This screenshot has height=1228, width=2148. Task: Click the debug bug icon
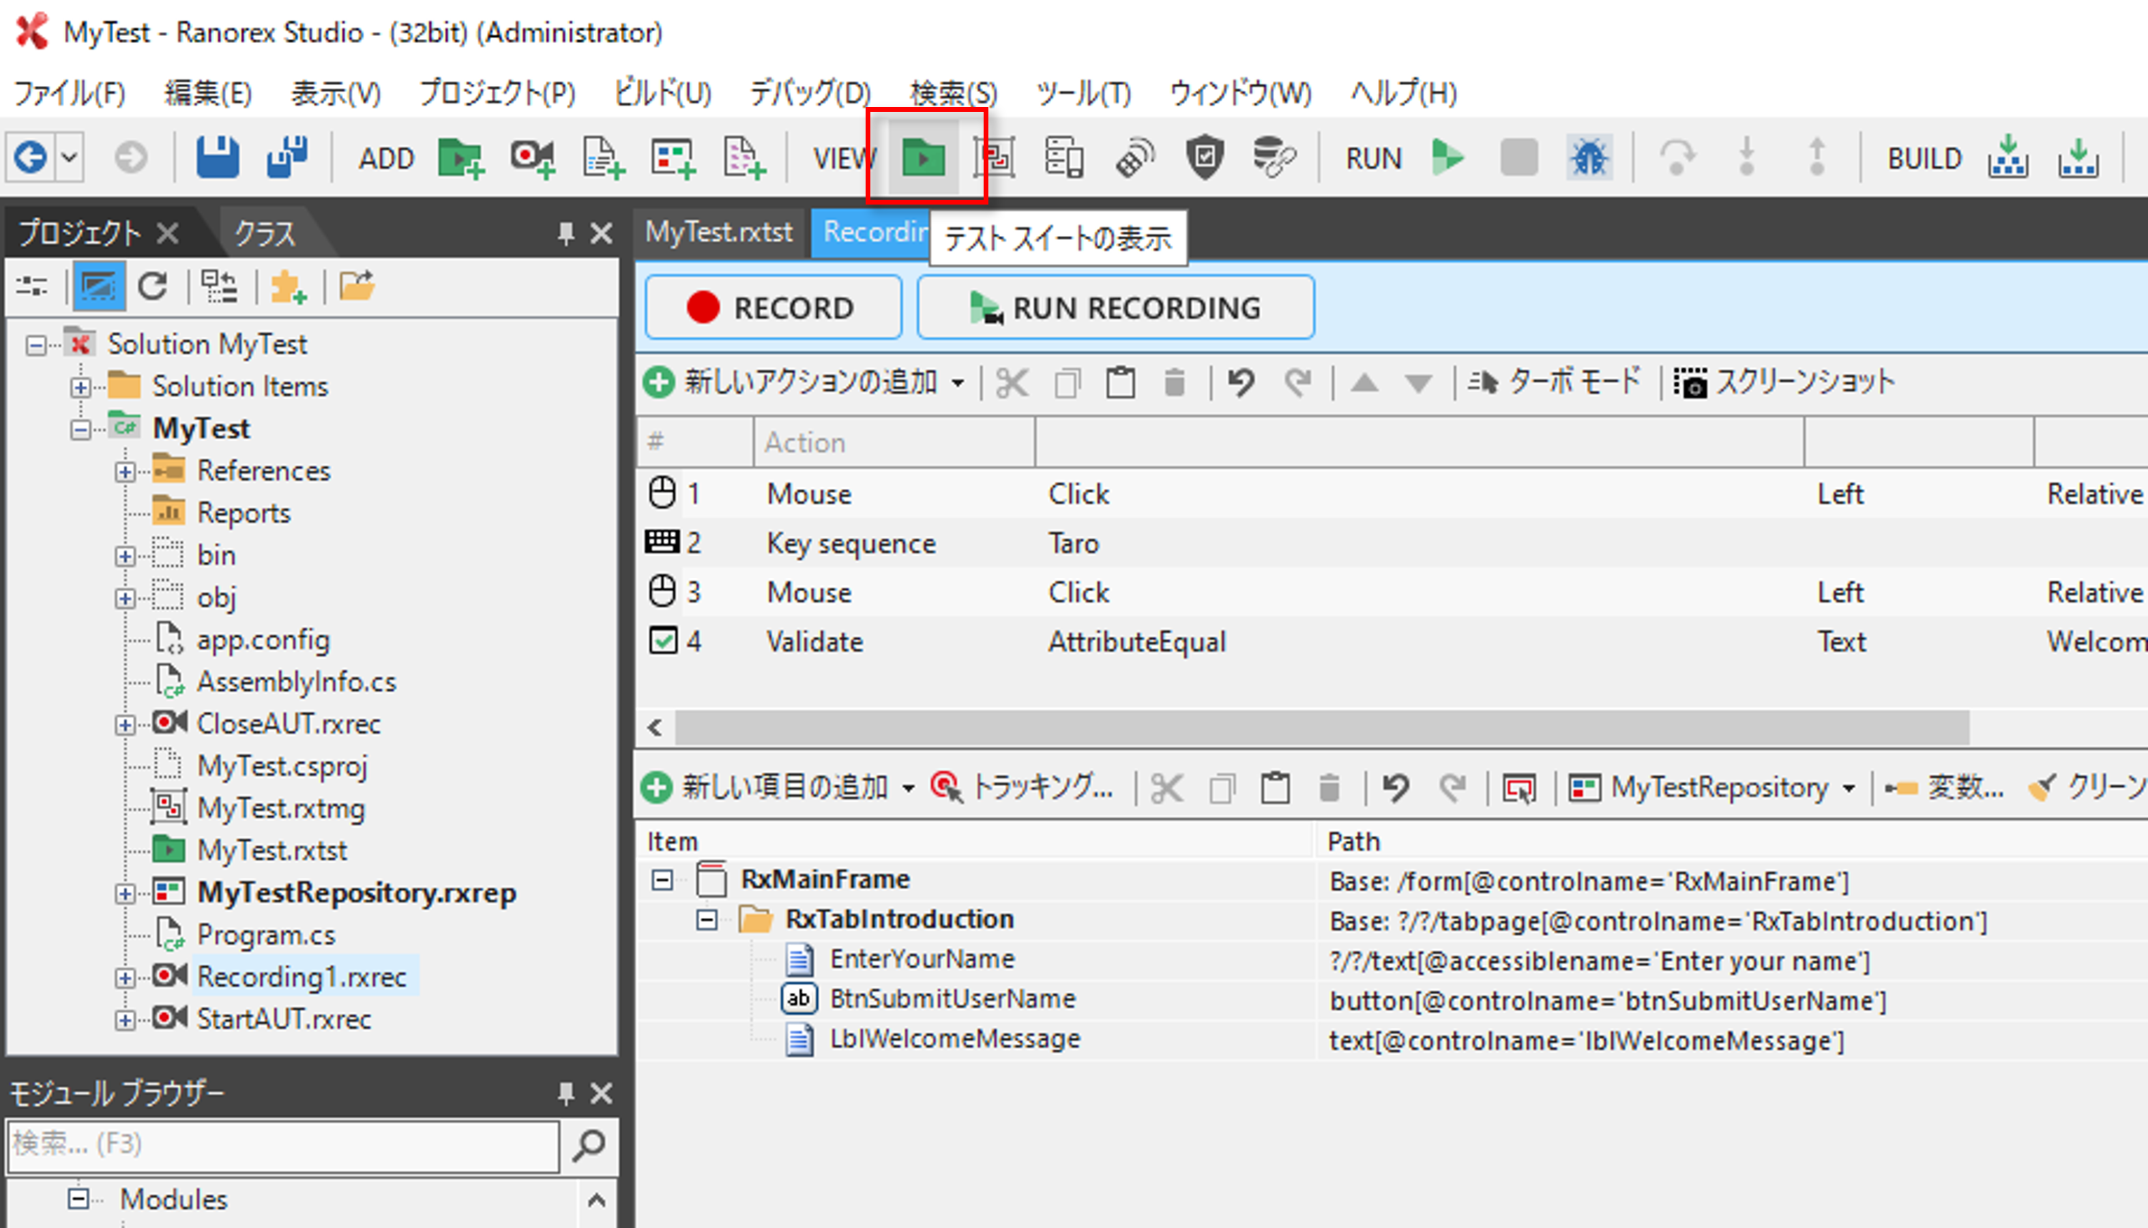coord(1589,158)
